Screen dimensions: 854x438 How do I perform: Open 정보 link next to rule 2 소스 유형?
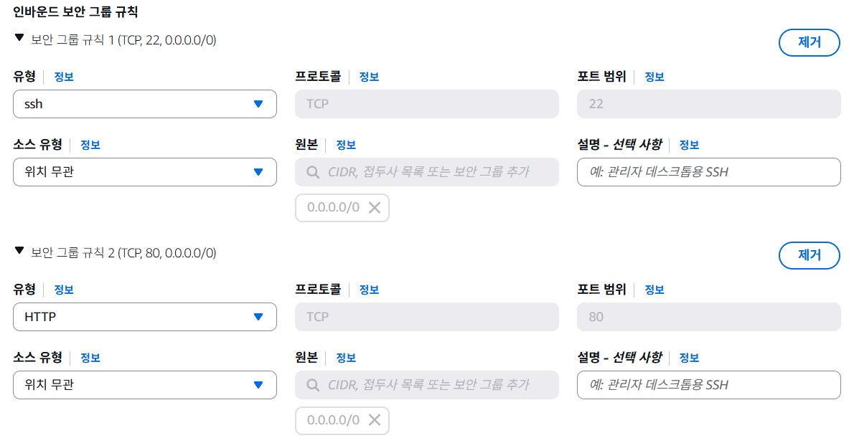90,358
